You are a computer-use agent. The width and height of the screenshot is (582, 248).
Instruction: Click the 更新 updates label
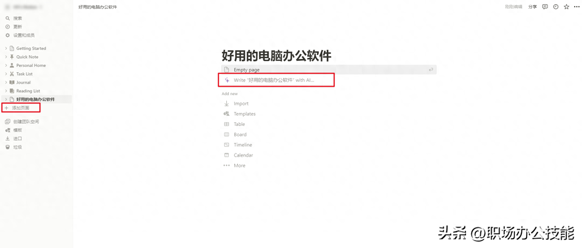(18, 27)
